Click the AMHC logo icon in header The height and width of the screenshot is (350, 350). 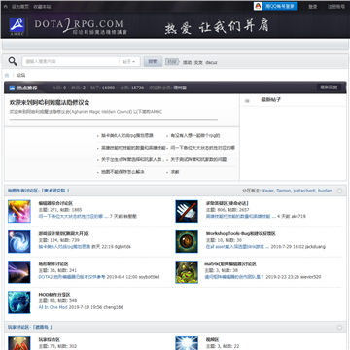[17, 26]
